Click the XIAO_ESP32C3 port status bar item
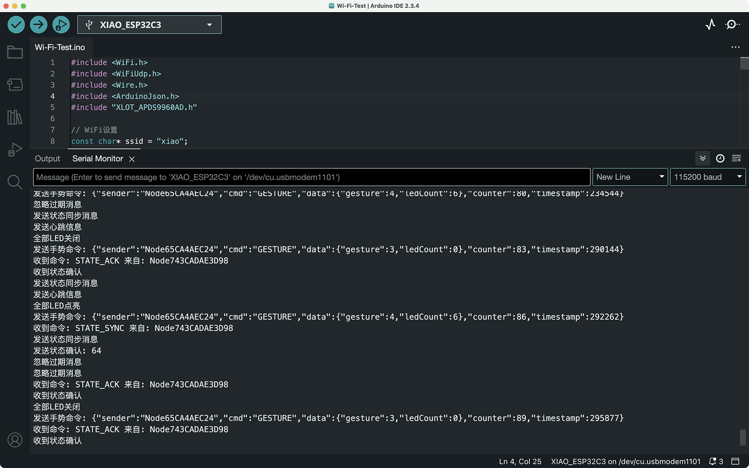The width and height of the screenshot is (749, 468). tap(626, 461)
